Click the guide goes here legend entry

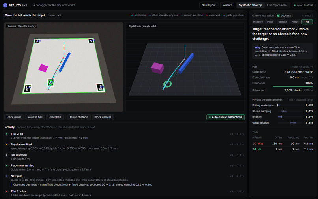click(233, 15)
